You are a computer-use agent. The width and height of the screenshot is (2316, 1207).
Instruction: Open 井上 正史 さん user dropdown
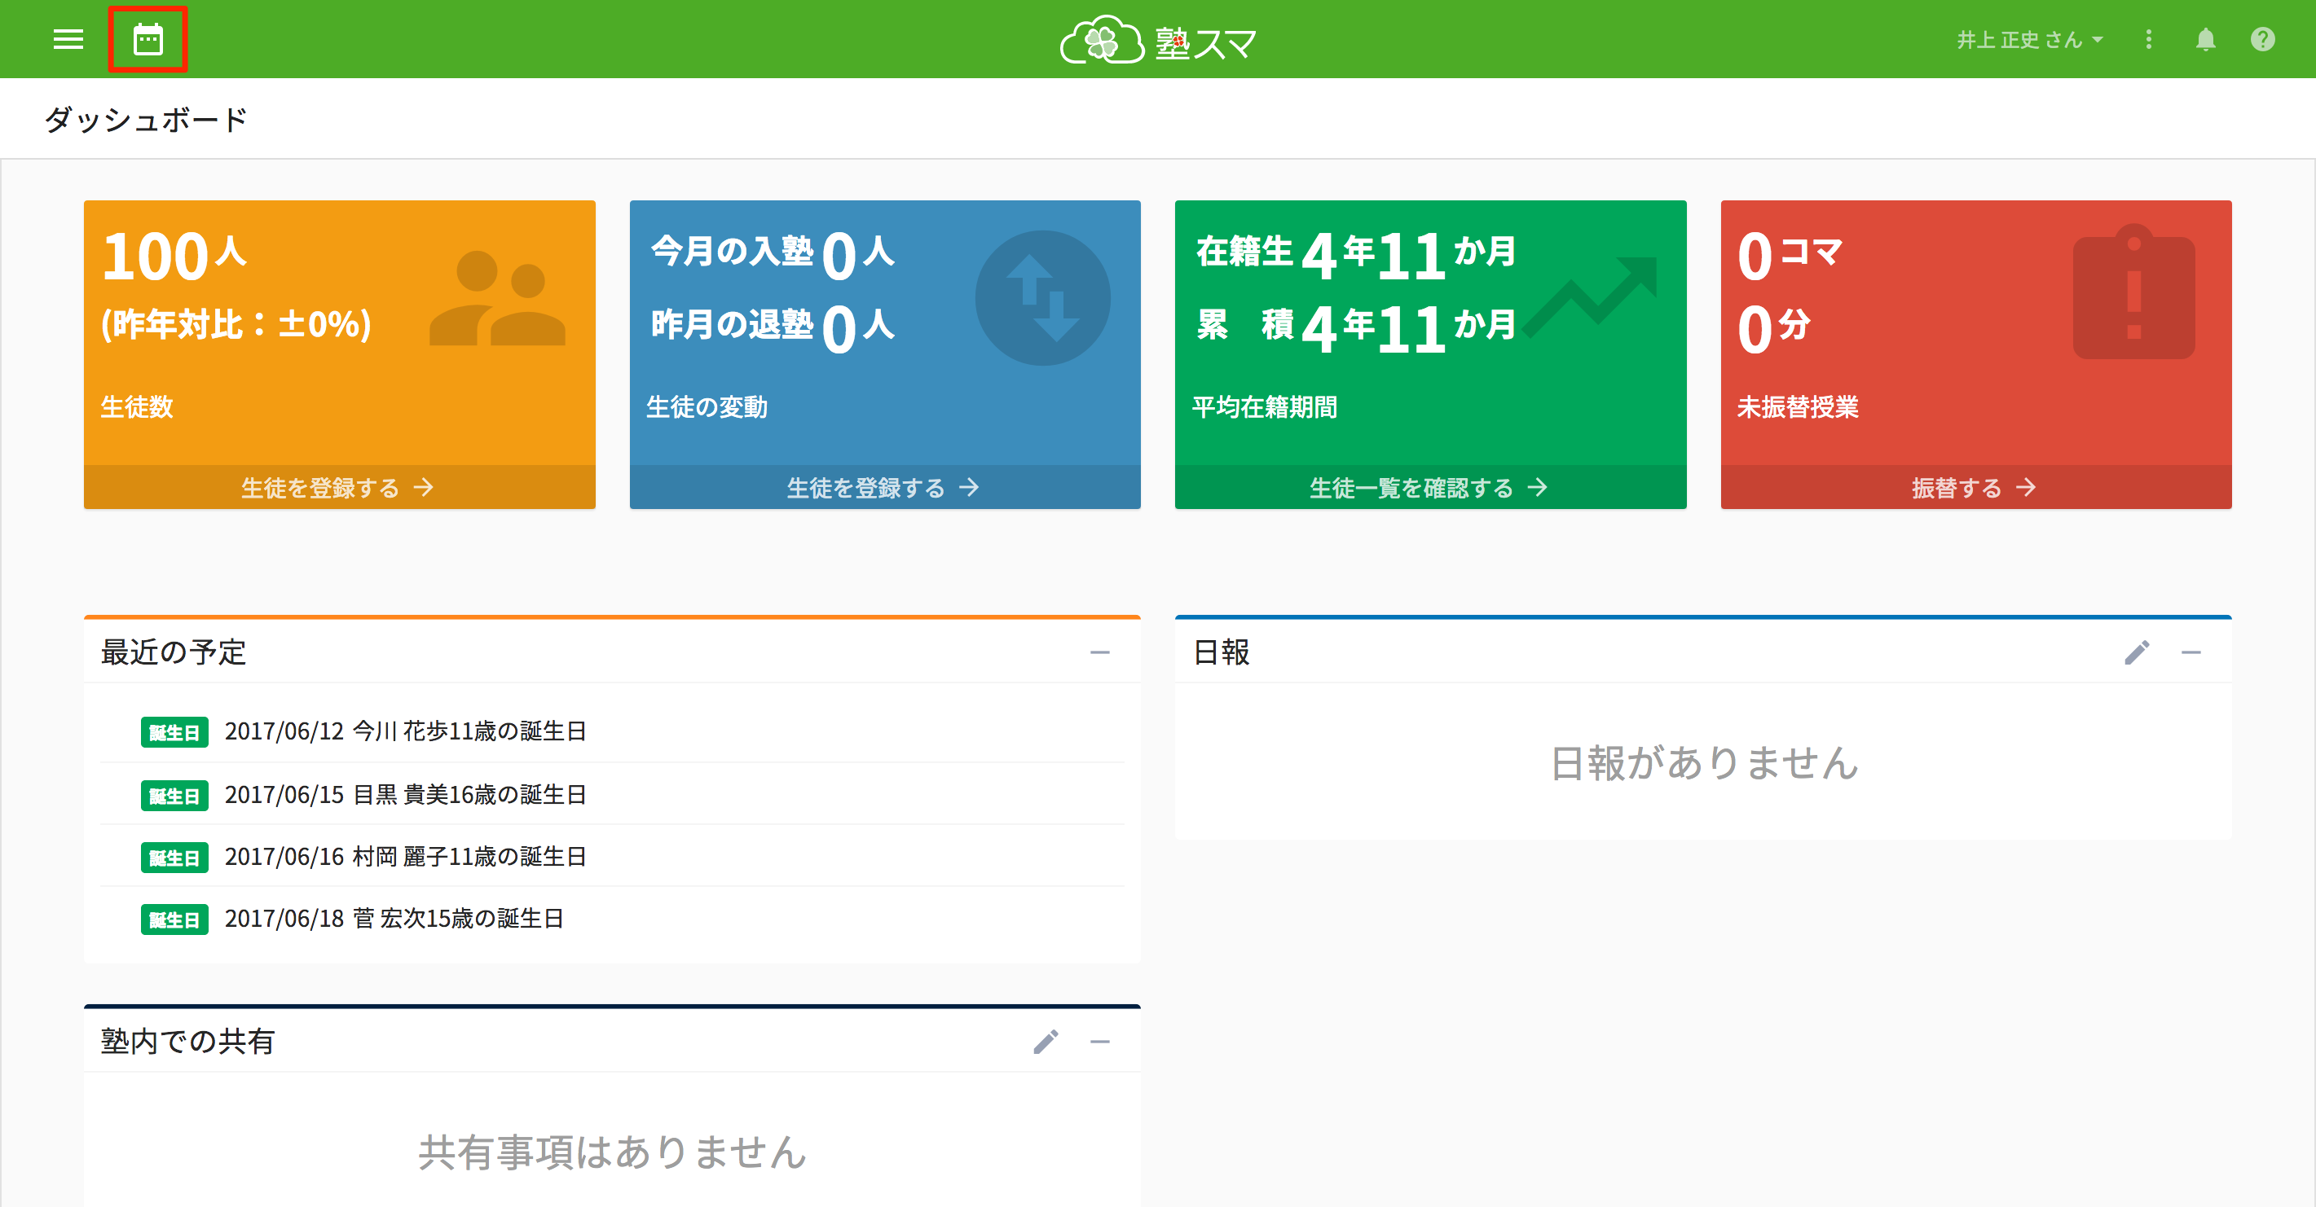pyautogui.click(x=2029, y=40)
